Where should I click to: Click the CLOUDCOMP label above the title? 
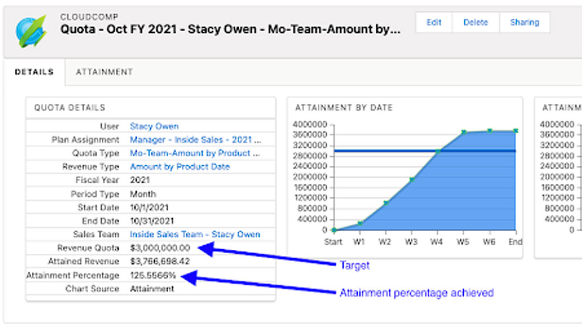89,17
